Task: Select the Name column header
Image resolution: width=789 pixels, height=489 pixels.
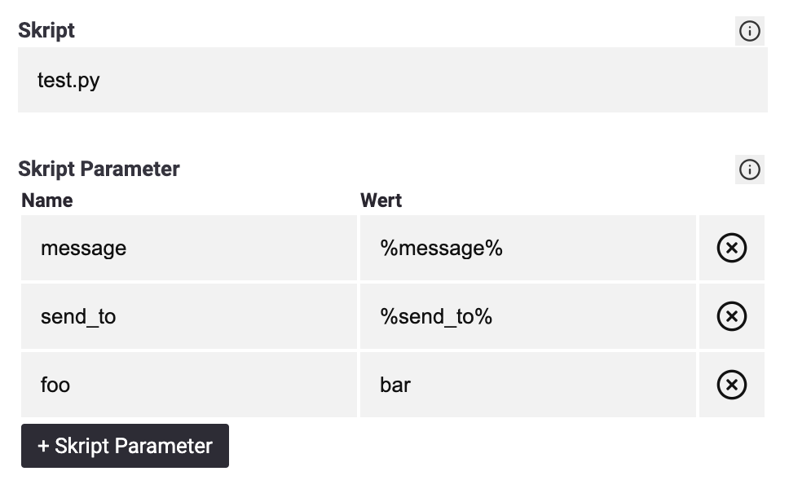Action: (46, 200)
